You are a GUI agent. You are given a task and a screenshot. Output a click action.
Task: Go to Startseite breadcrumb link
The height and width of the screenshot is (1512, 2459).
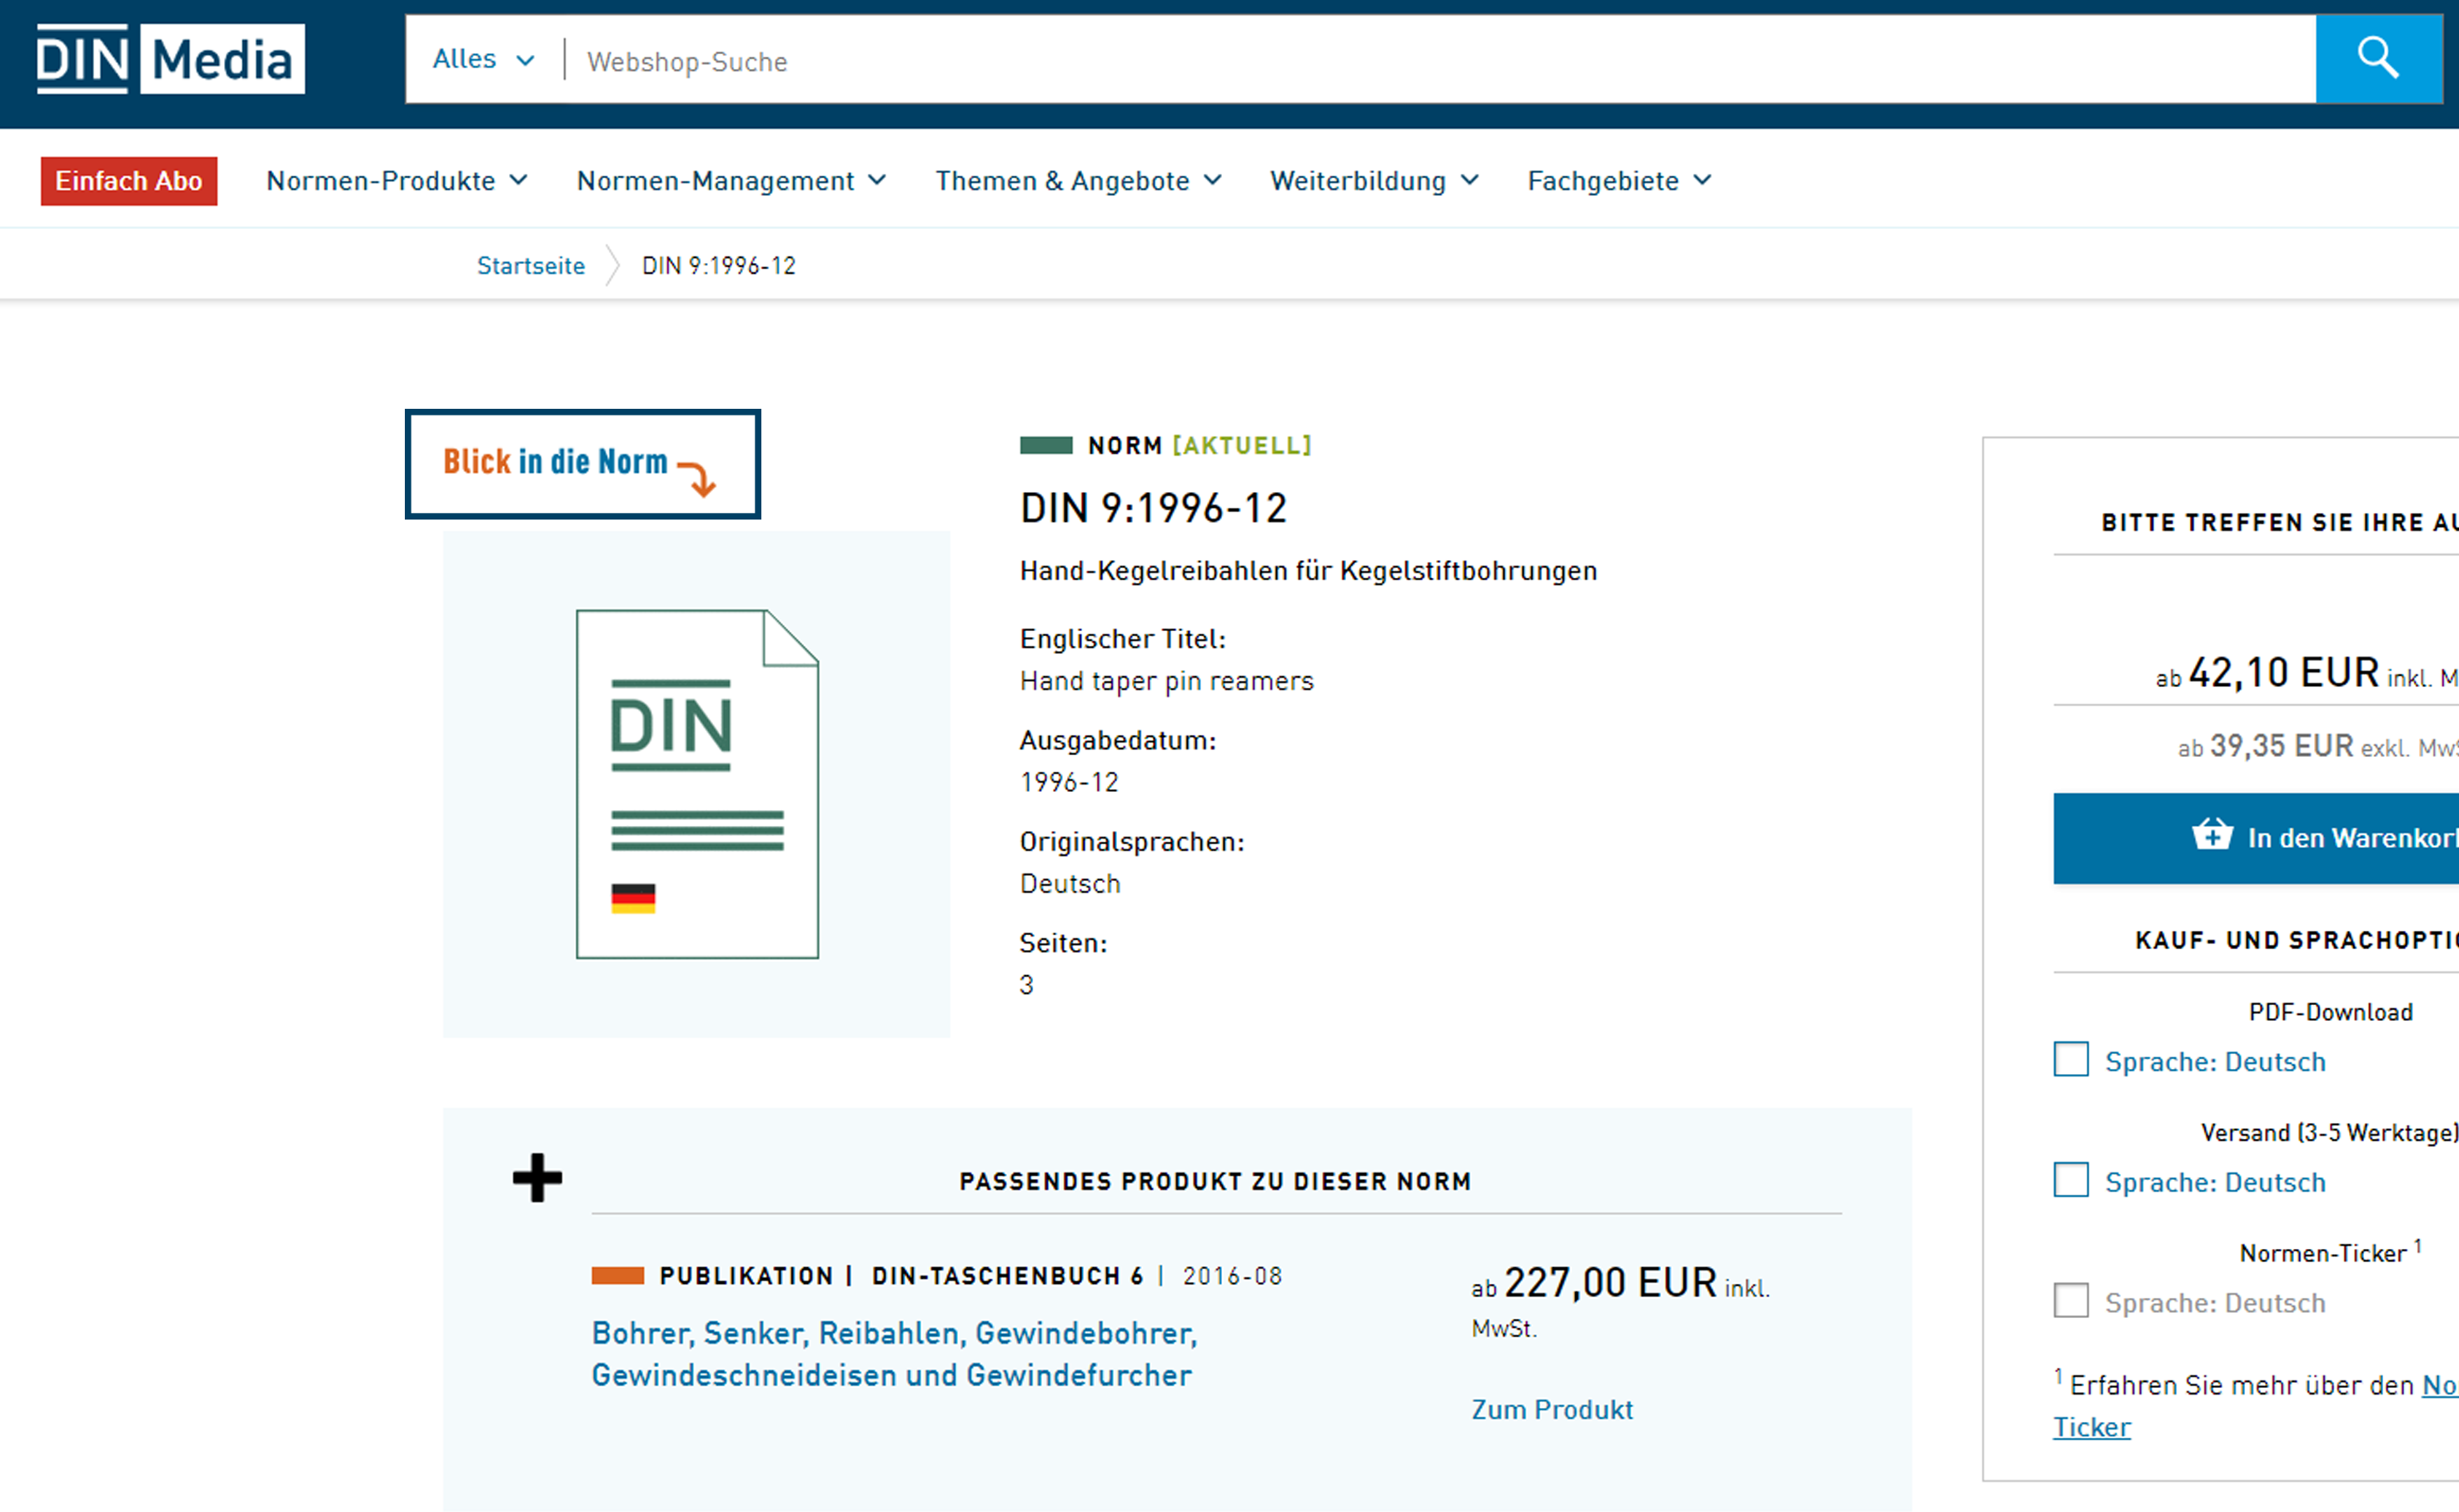[x=531, y=266]
